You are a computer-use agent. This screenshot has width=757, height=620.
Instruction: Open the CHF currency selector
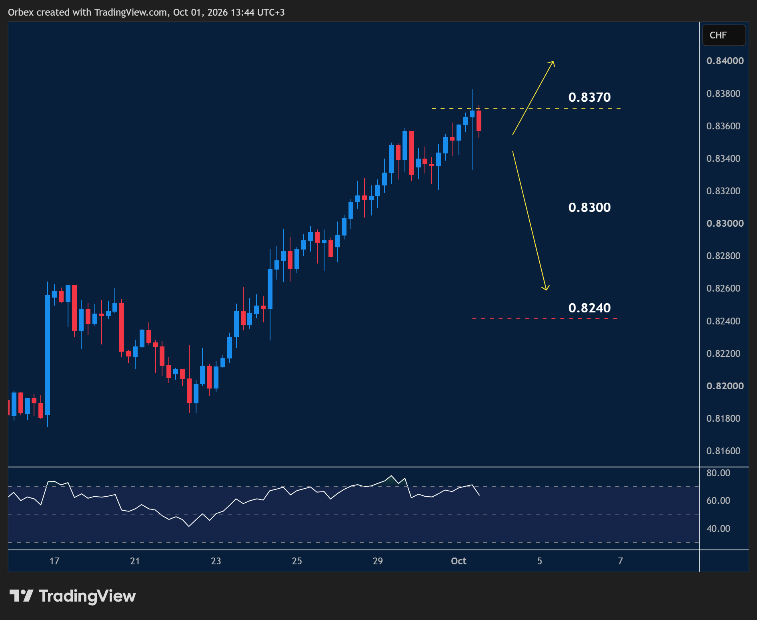(724, 35)
